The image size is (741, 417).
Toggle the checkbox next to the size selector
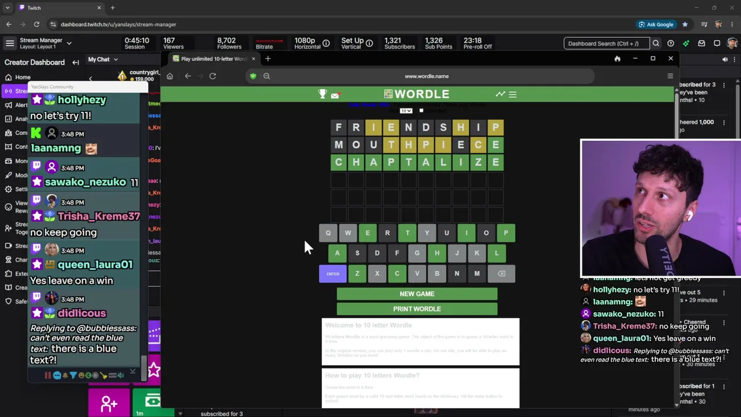click(421, 111)
